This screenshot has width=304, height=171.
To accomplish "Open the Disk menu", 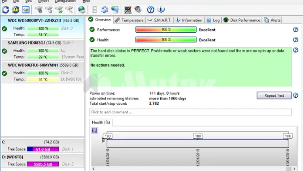I will [16, 1].
